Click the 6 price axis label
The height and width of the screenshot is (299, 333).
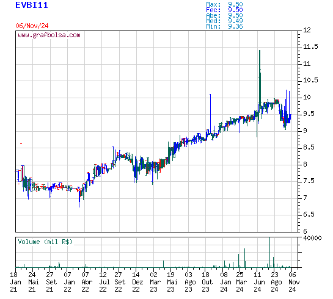pyautogui.click(x=305, y=231)
